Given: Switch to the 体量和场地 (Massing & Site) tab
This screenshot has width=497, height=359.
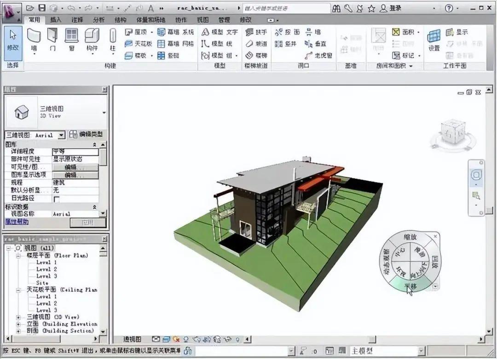Looking at the screenshot, I should pos(150,20).
